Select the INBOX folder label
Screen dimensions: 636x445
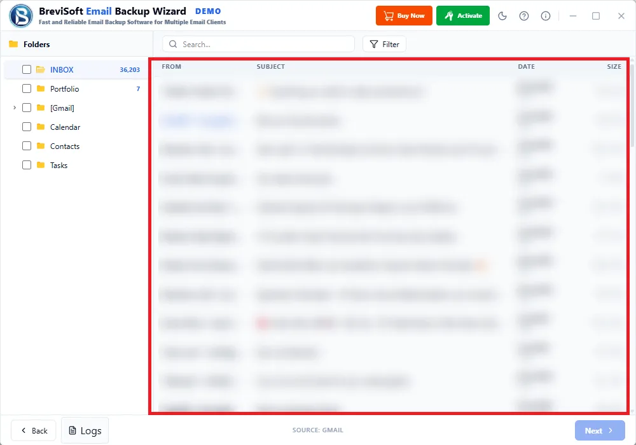click(x=62, y=70)
